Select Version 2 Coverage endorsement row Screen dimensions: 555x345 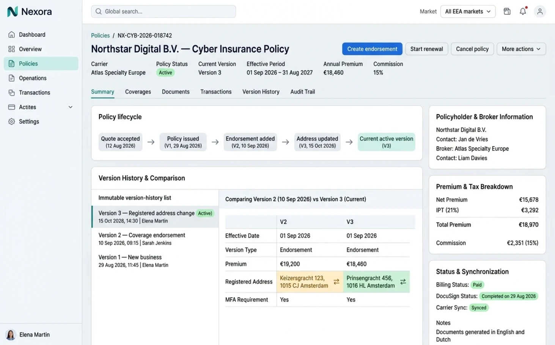coord(156,239)
